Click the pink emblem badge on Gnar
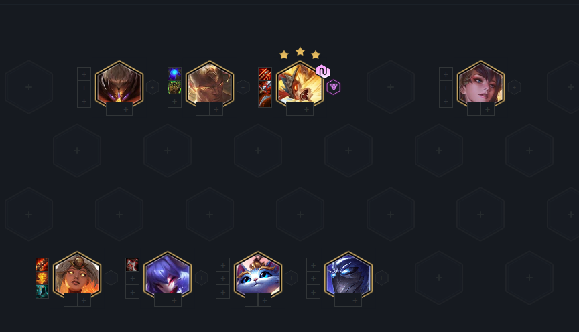The width and height of the screenshot is (579, 332). 323,71
